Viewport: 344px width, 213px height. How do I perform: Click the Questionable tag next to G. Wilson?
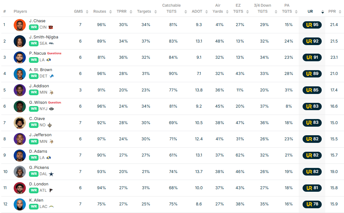pyautogui.click(x=54, y=103)
